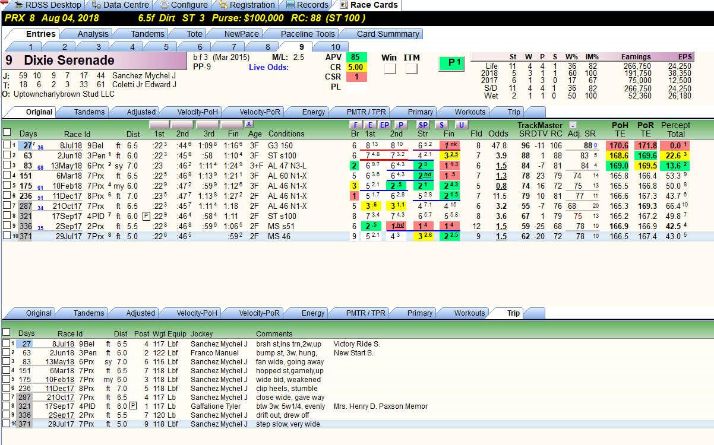Viewport: 714px width, 445px height.
Task: Click the U filter button
Action: pyautogui.click(x=461, y=125)
